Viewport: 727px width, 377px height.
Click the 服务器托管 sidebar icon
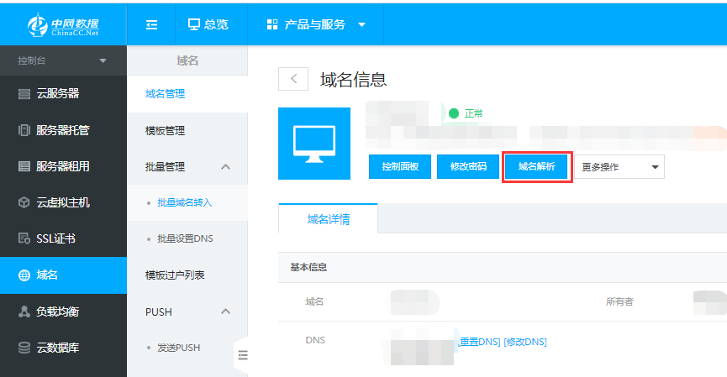(24, 130)
